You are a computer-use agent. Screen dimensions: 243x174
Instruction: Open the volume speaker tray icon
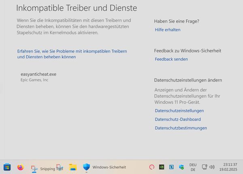212,167
